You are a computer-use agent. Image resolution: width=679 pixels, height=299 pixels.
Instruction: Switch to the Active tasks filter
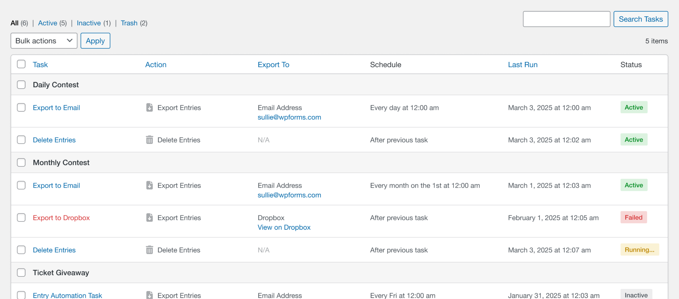[48, 23]
